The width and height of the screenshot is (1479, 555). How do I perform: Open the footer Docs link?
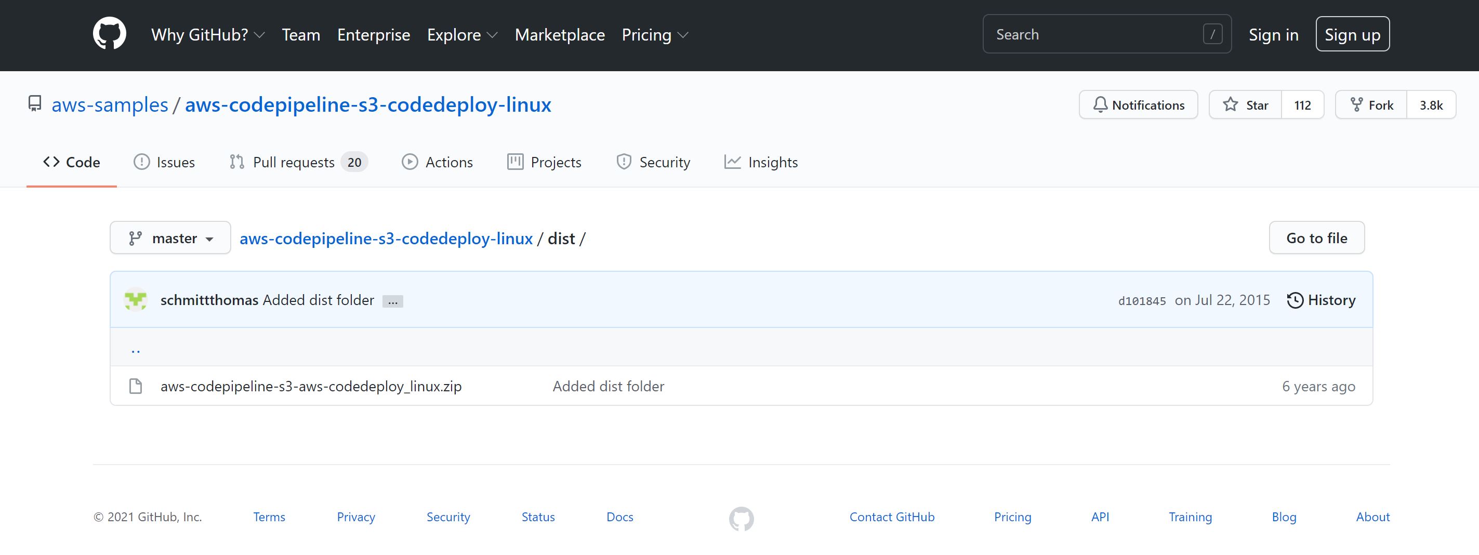pyautogui.click(x=620, y=517)
